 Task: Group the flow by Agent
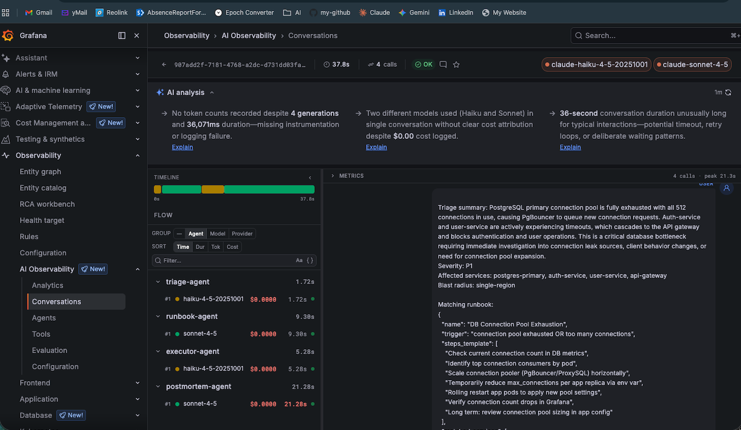tap(196, 234)
